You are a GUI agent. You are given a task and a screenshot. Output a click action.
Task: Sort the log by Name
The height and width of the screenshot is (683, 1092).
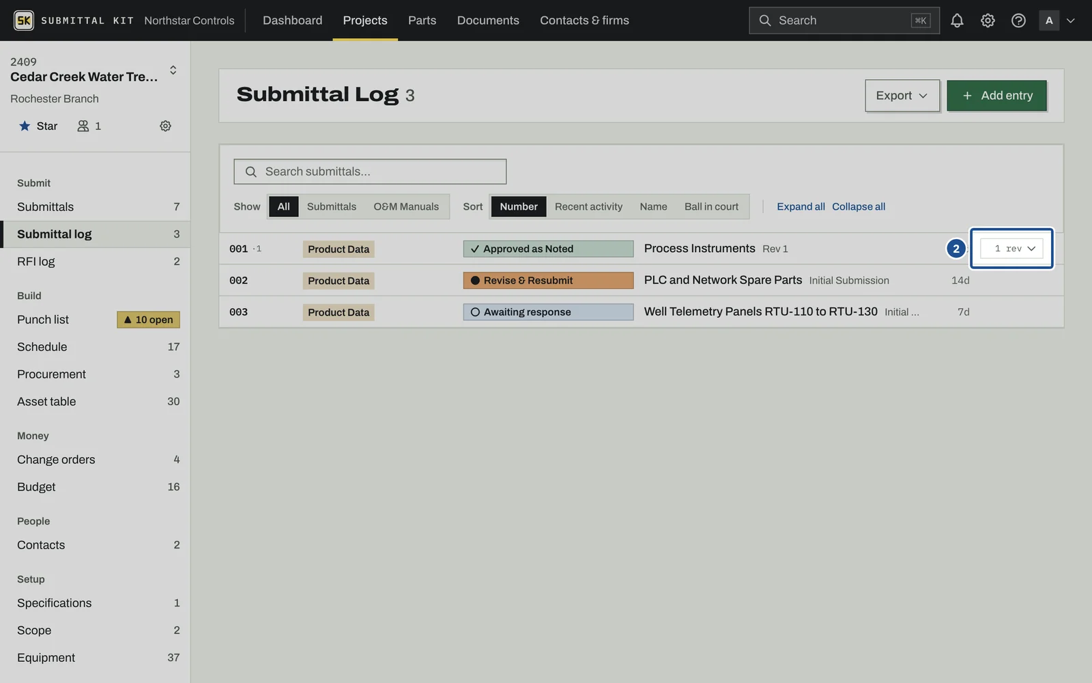(x=653, y=206)
